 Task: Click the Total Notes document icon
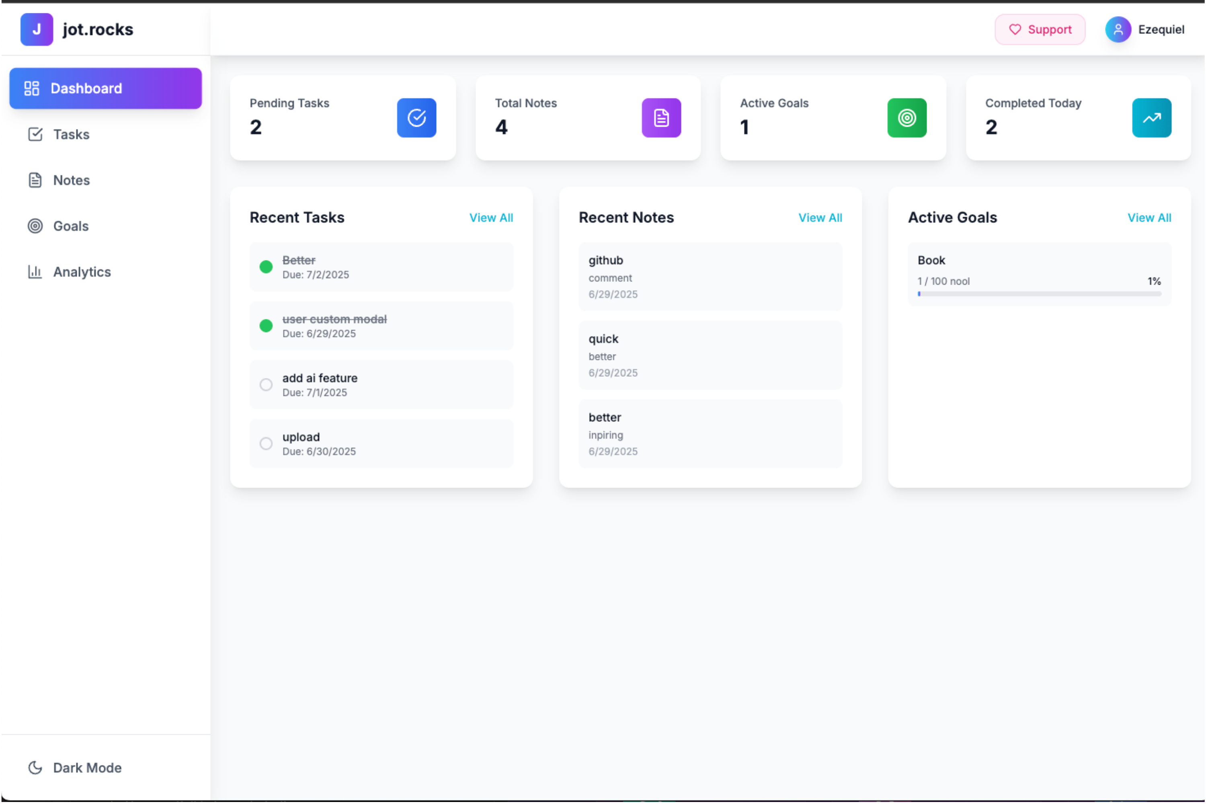point(661,118)
